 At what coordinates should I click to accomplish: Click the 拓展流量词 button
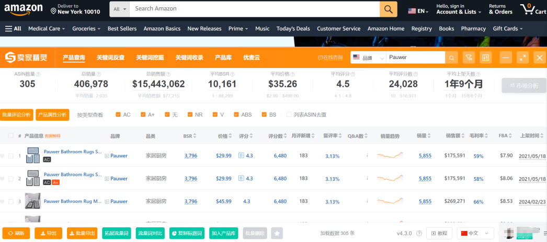(117, 233)
